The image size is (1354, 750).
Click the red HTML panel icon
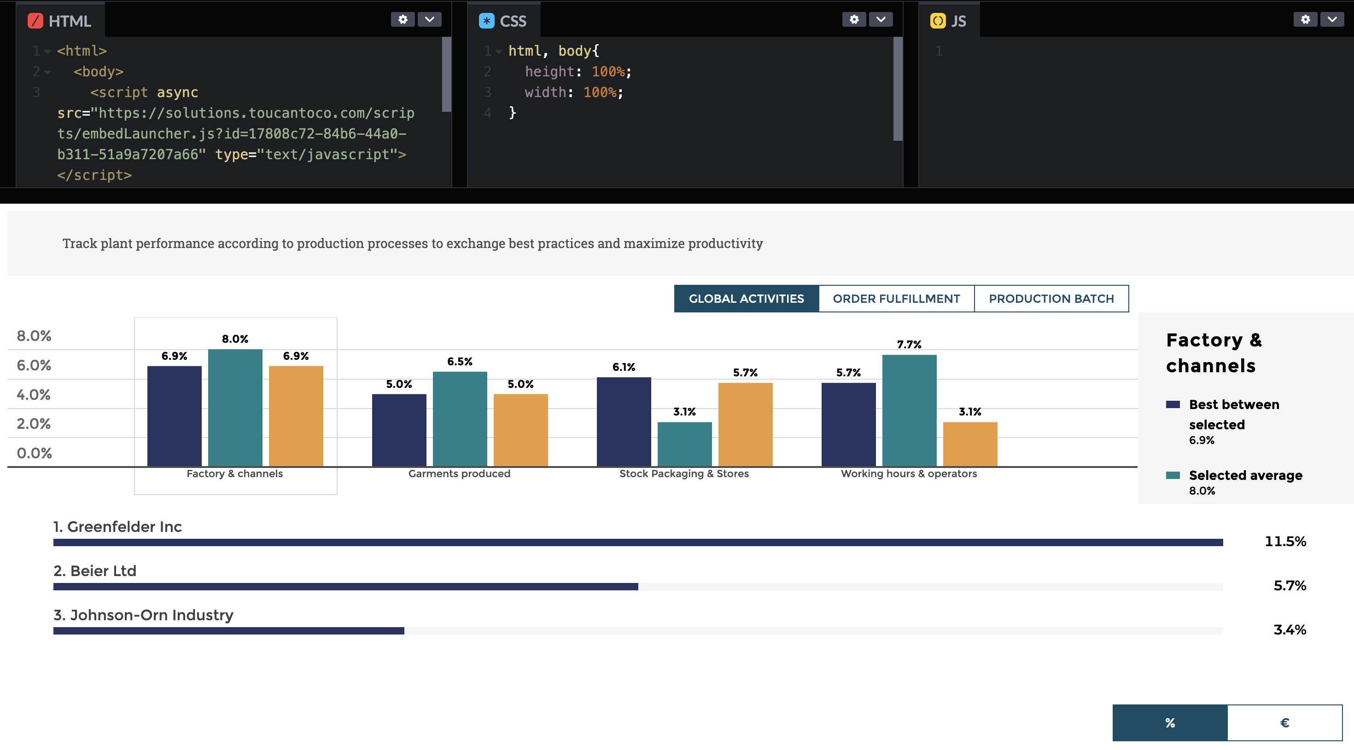click(35, 21)
